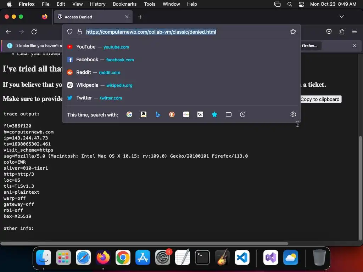Open Control Center in menu bar

[x=301, y=4]
